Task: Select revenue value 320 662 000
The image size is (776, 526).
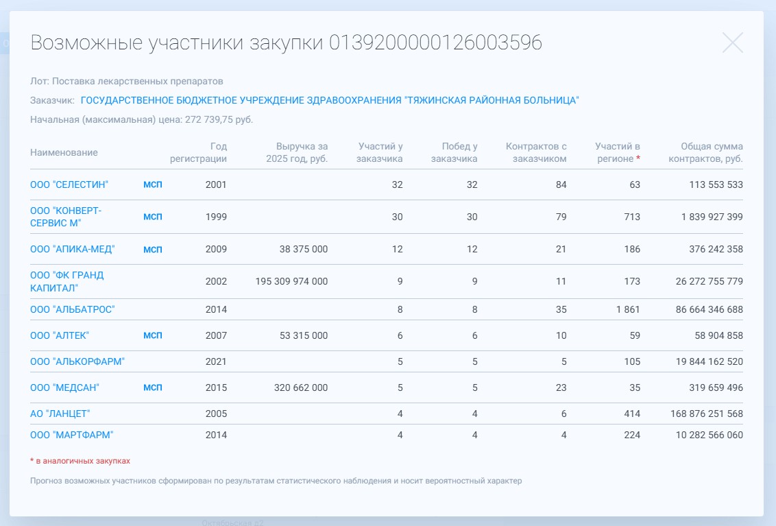Action: point(301,388)
